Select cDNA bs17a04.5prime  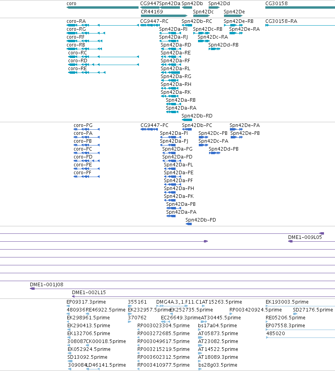[200, 330]
